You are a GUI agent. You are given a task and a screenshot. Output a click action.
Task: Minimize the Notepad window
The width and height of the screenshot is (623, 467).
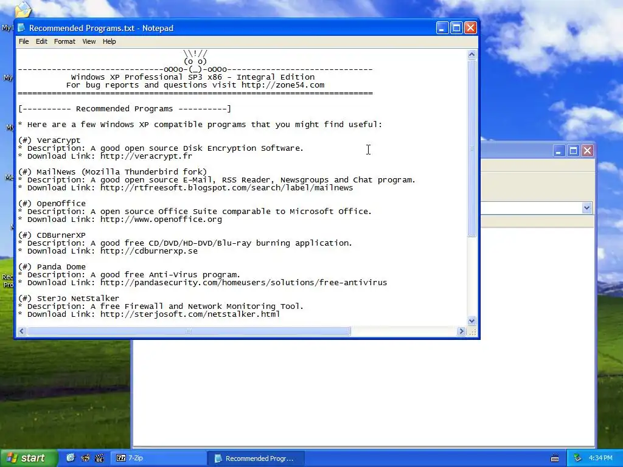click(x=442, y=28)
